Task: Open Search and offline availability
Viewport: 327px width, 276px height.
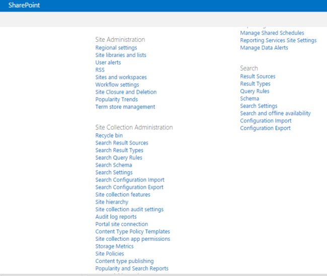Action: click(x=275, y=113)
